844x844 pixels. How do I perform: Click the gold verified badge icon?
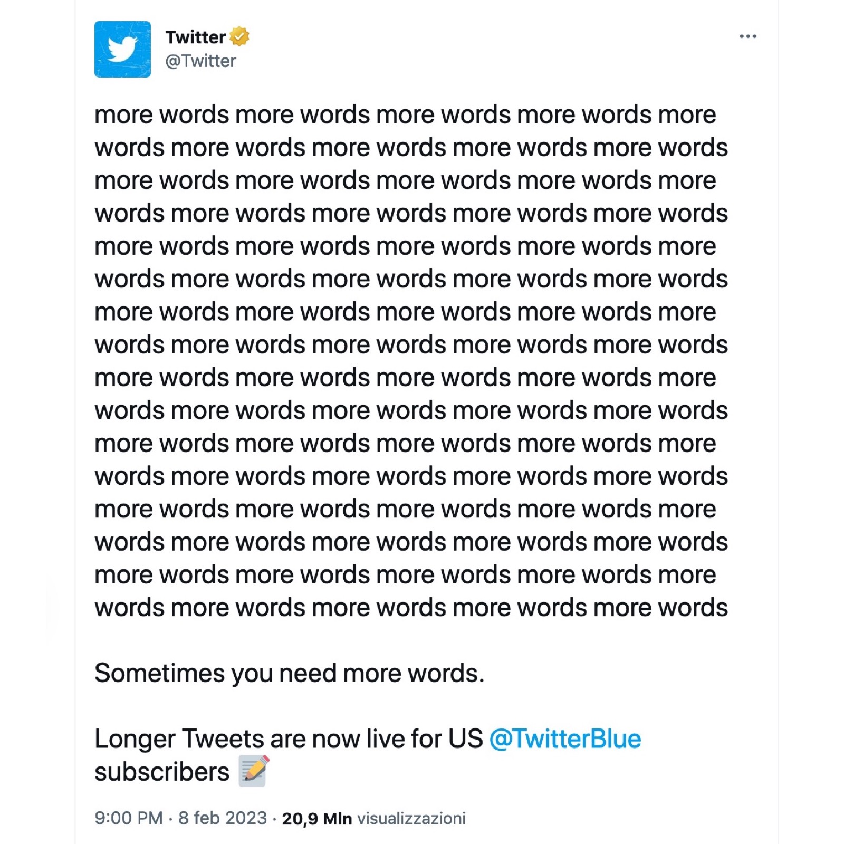(x=239, y=36)
